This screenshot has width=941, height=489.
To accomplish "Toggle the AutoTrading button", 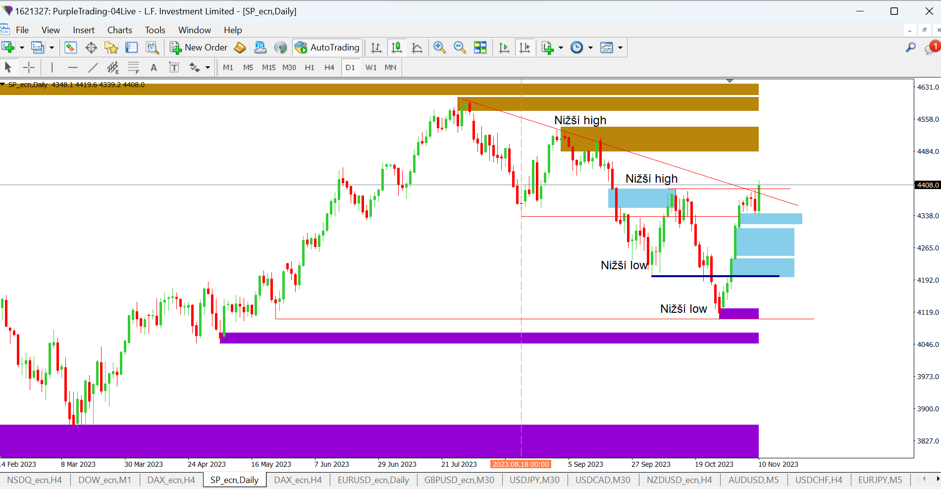I will [x=327, y=48].
